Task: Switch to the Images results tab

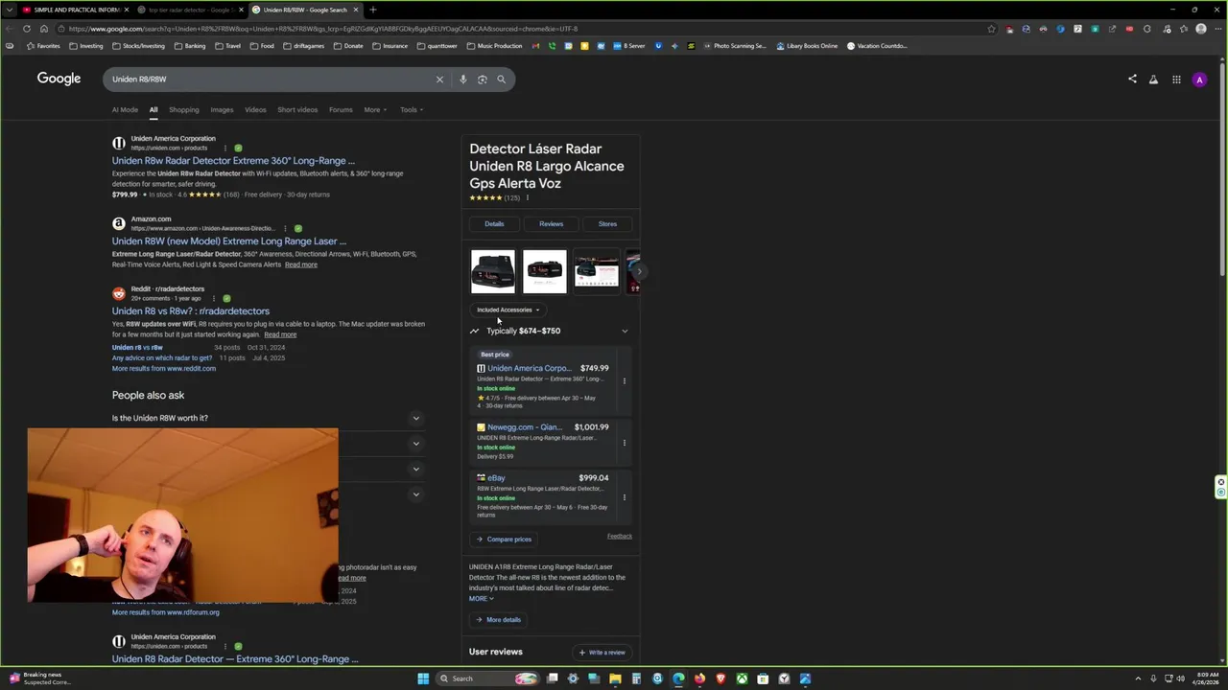Action: coord(222,109)
